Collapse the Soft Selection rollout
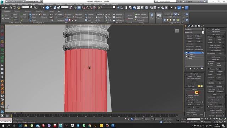The height and width of the screenshot is (128, 227). point(215,29)
